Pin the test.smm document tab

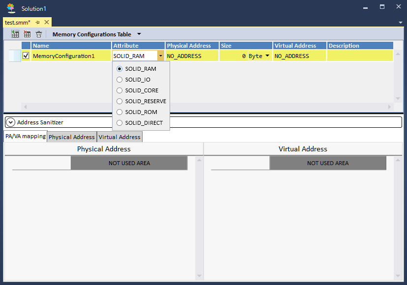[38, 23]
